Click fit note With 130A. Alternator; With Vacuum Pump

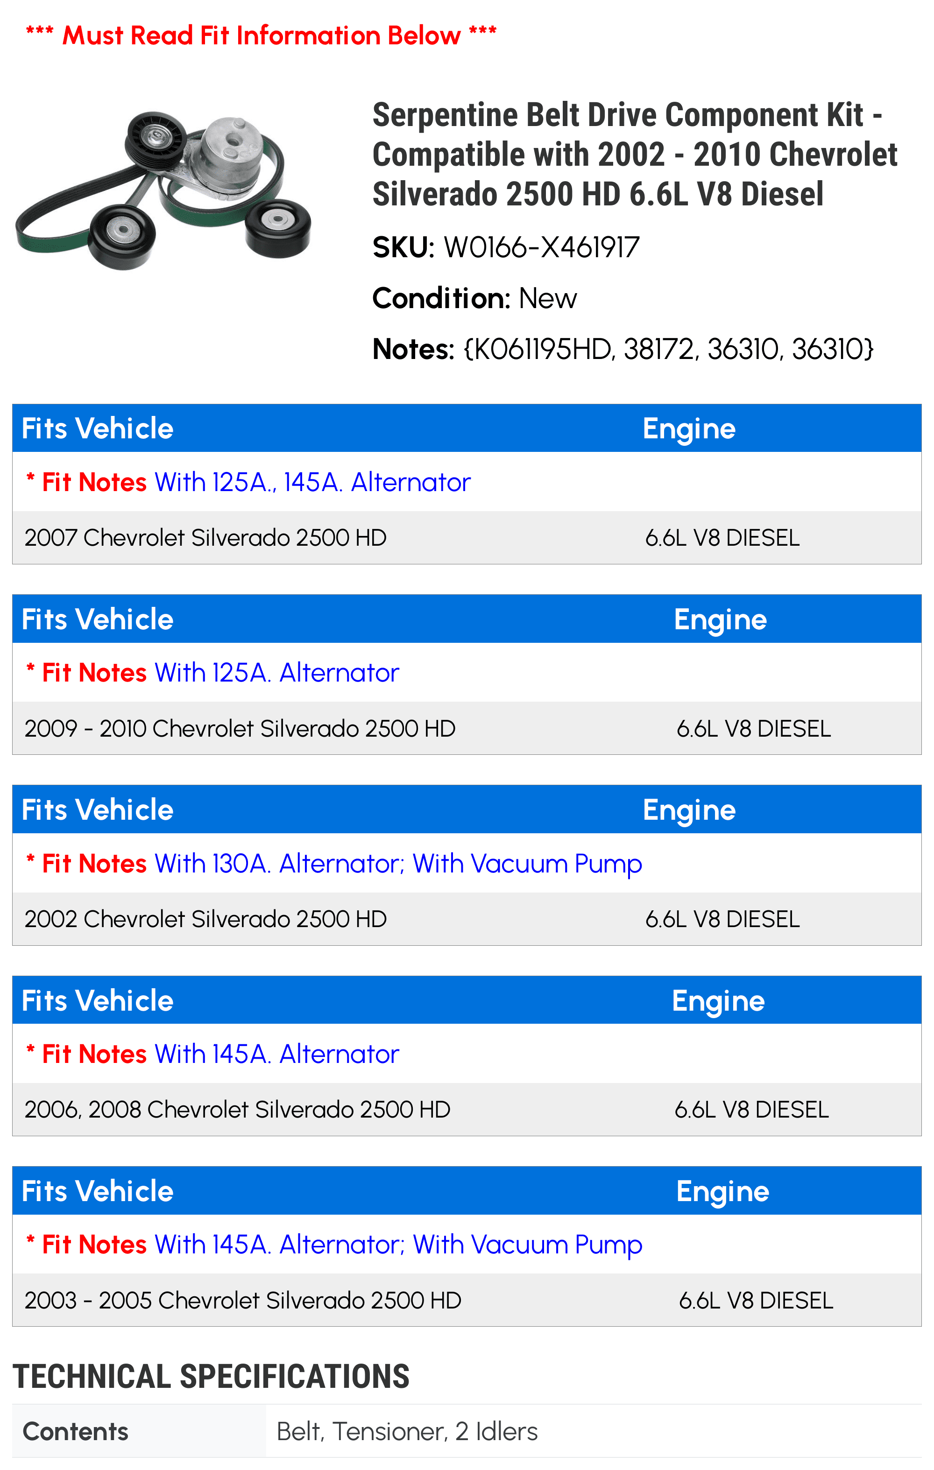398,864
